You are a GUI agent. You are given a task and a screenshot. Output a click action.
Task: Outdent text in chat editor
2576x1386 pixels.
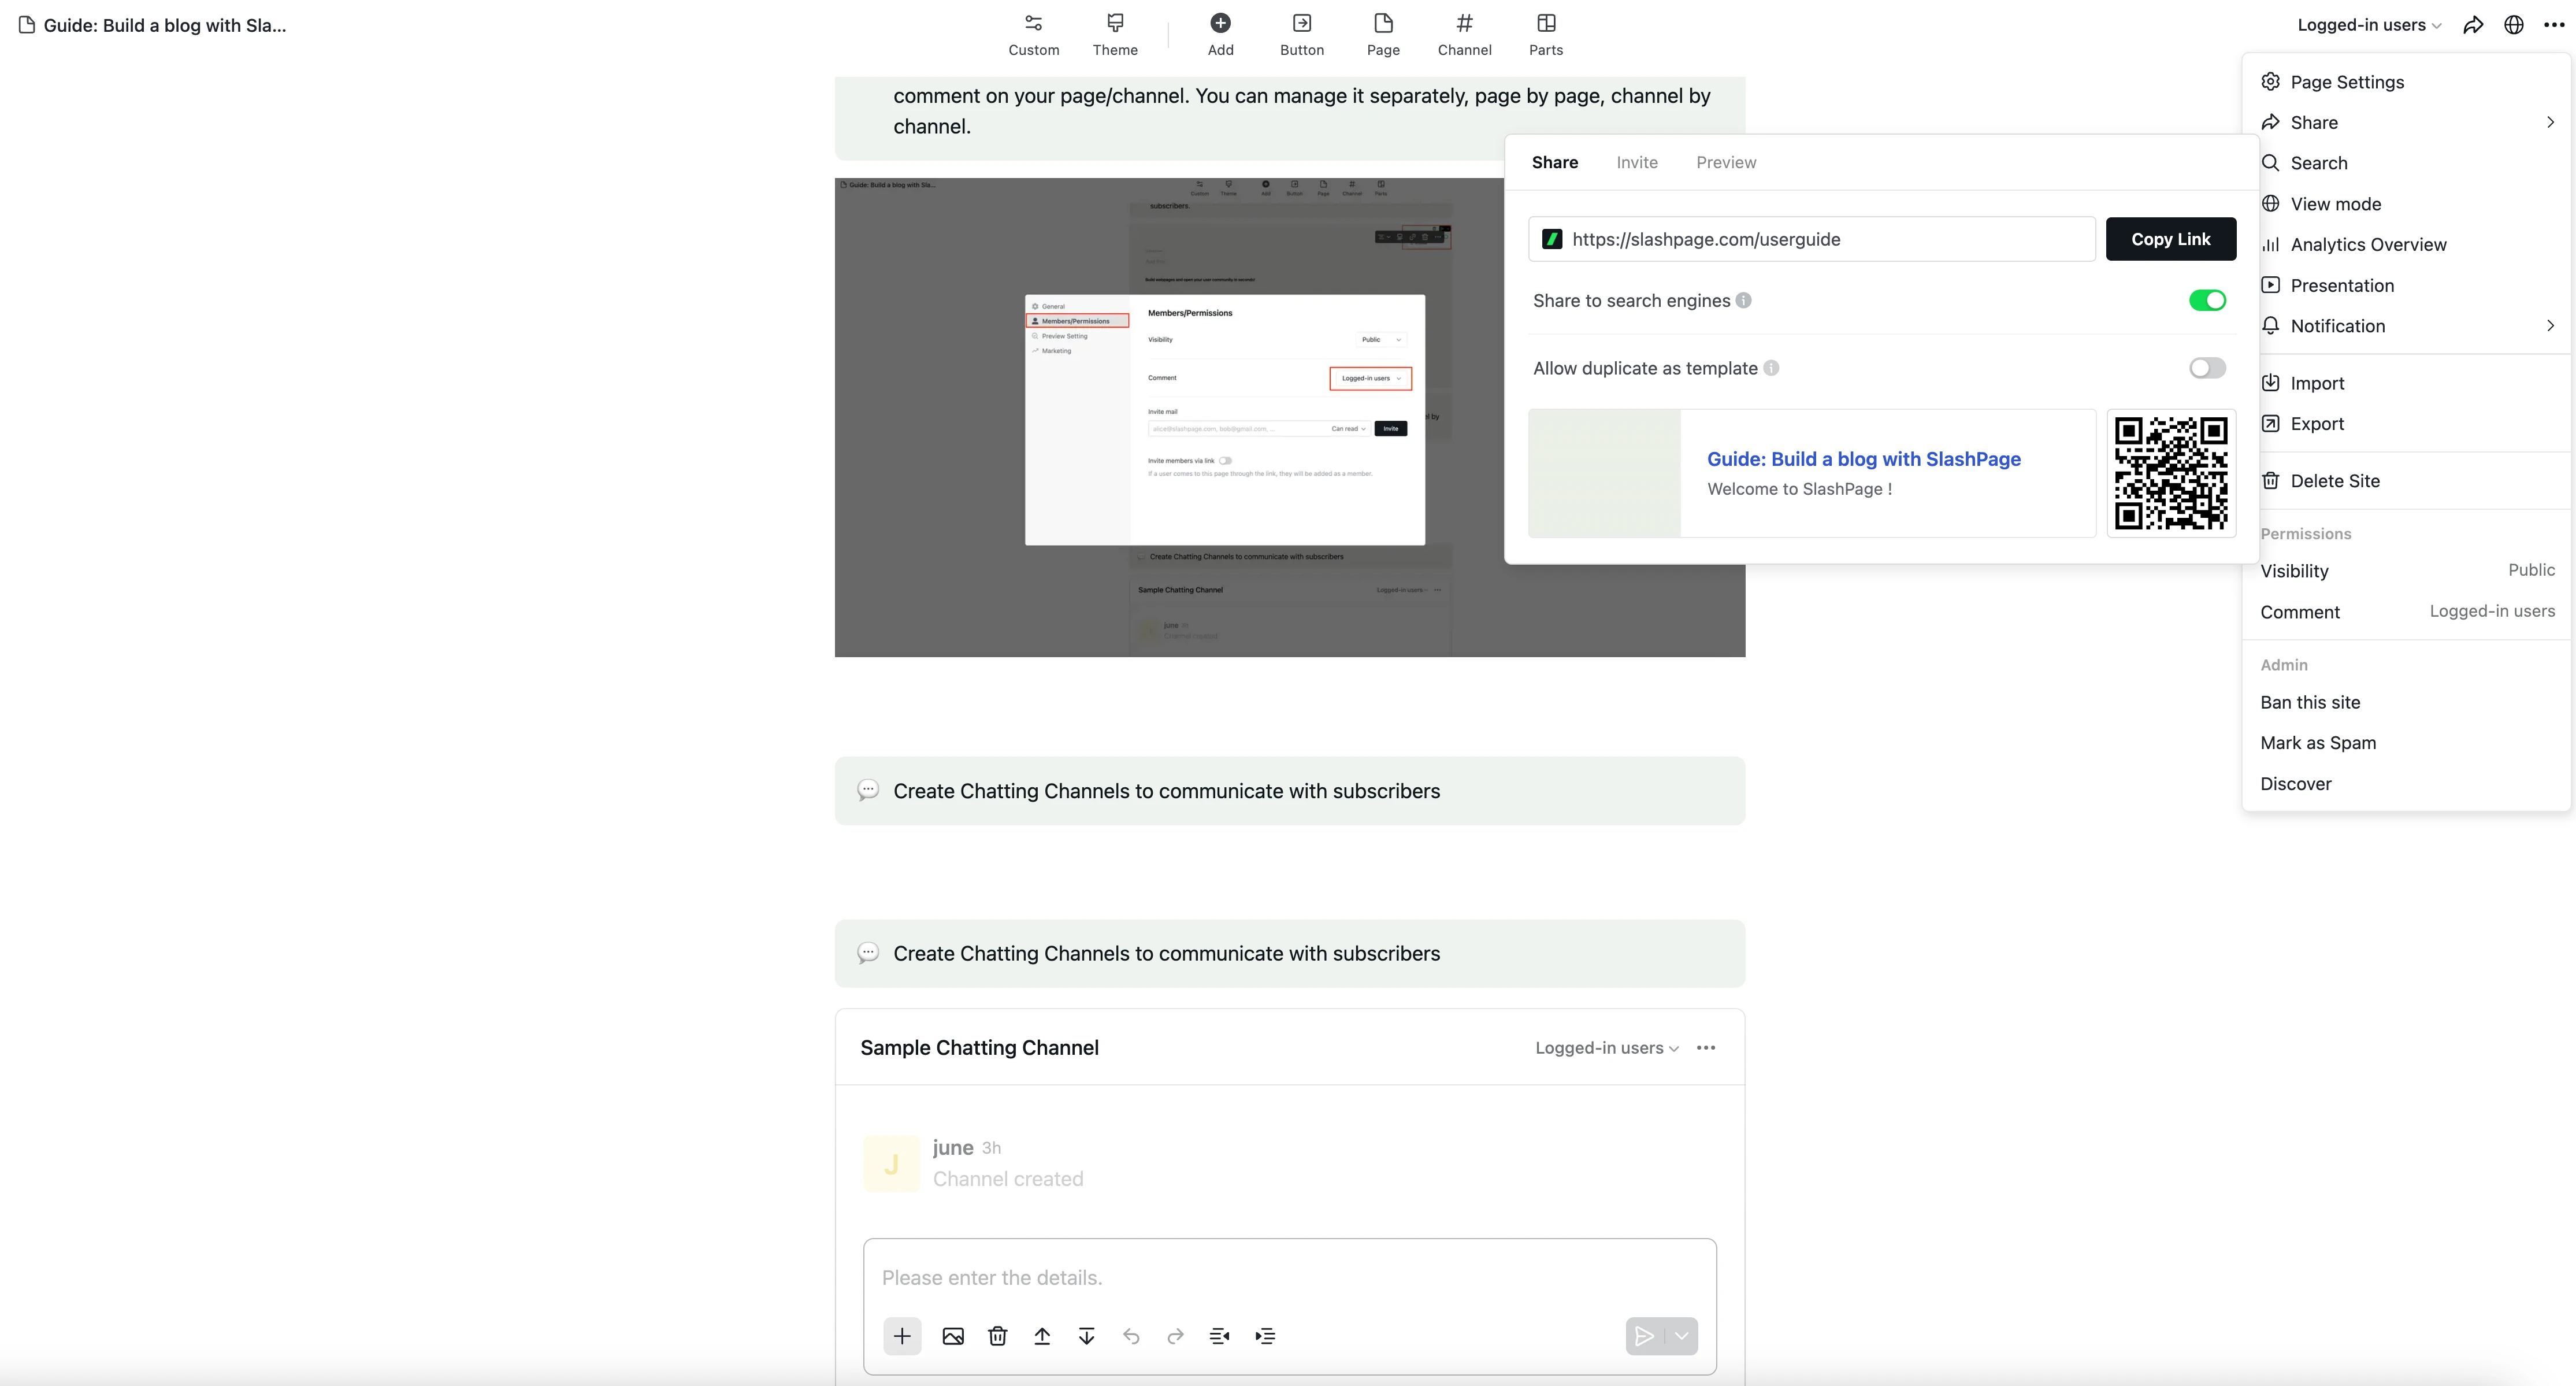coord(1220,1336)
